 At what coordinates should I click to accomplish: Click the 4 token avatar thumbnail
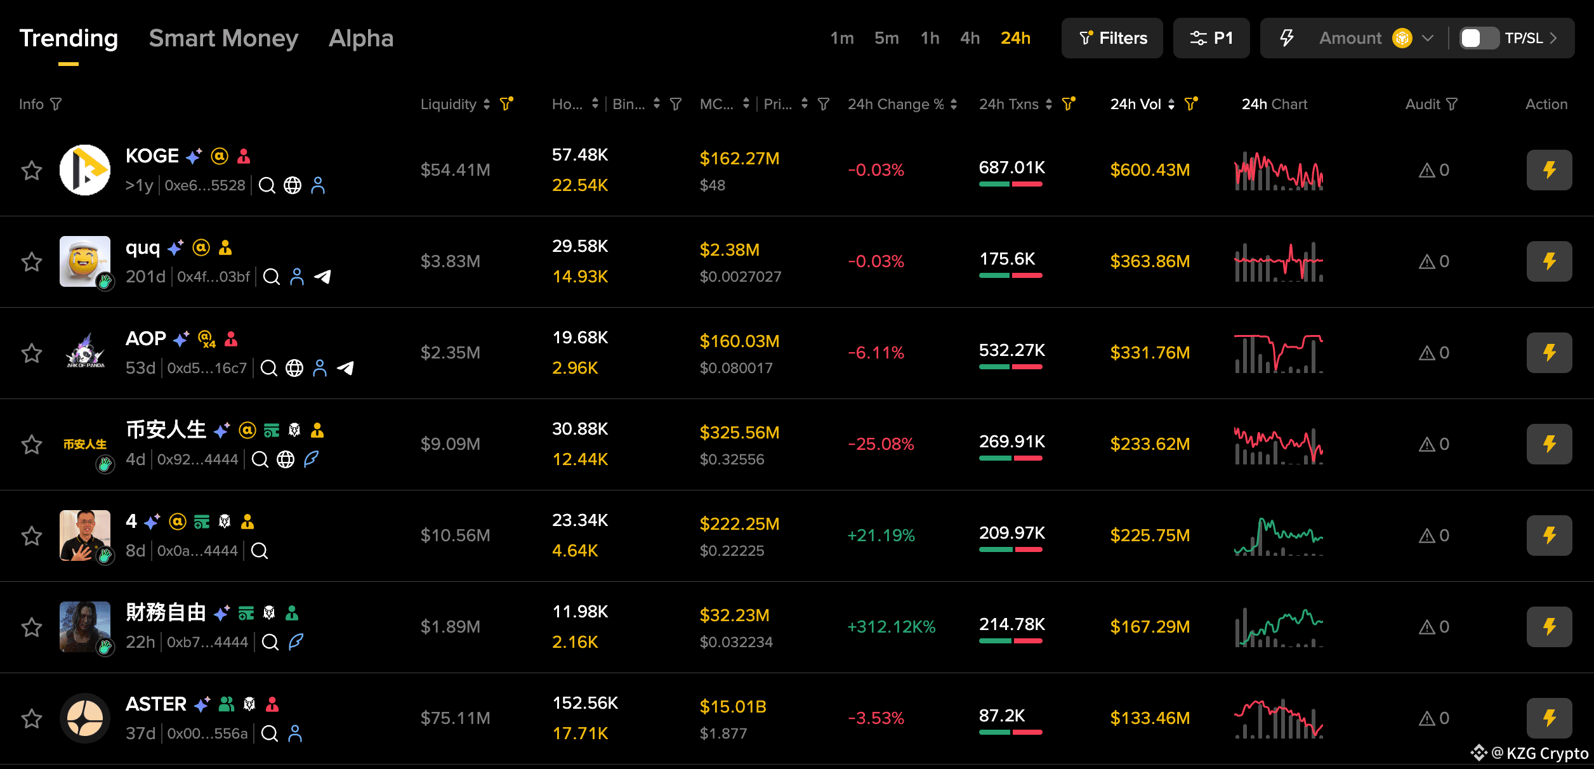pyautogui.click(x=85, y=536)
